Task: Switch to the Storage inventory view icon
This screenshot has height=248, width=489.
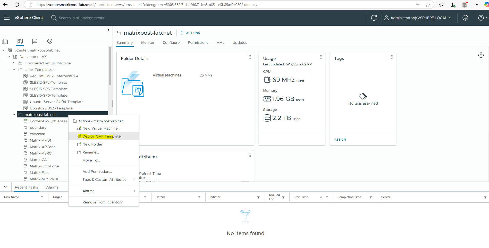Action: 35,41
